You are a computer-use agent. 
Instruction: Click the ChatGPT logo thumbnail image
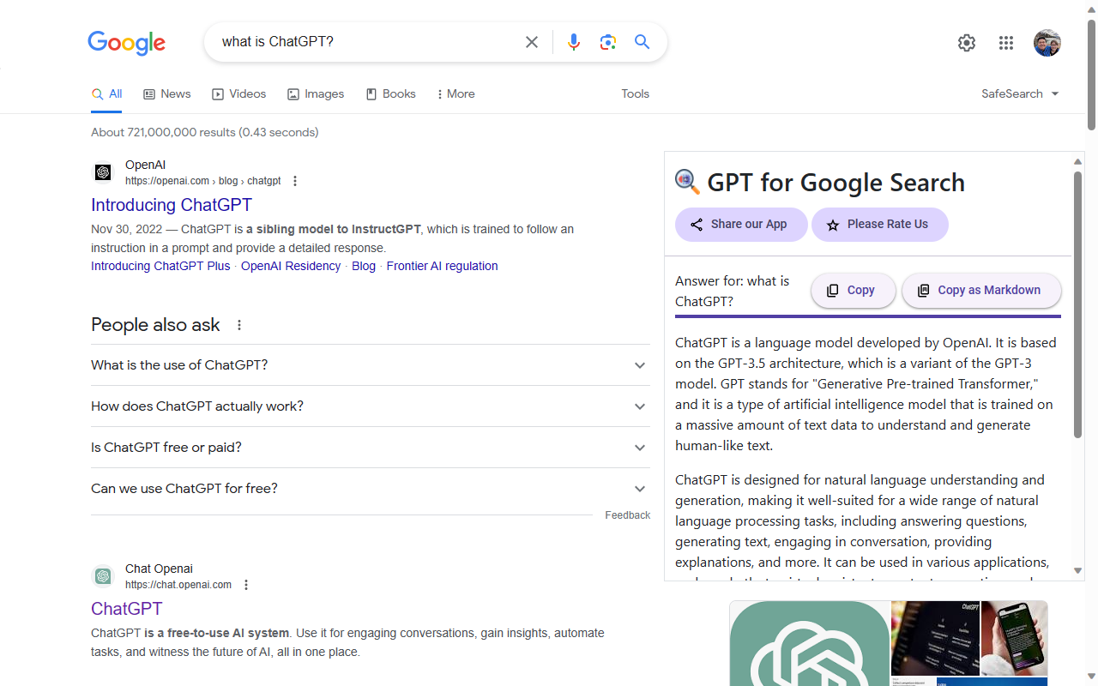(809, 643)
